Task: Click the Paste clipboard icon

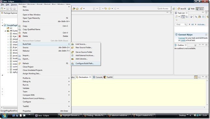Action: (x=20, y=33)
